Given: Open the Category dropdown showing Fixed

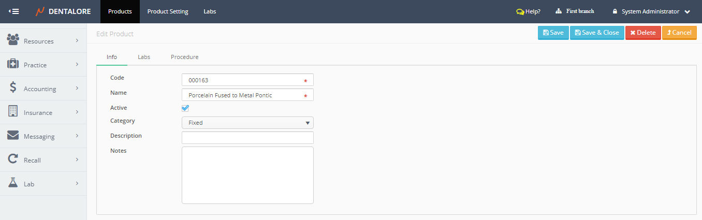Looking at the screenshot, I should (x=247, y=123).
